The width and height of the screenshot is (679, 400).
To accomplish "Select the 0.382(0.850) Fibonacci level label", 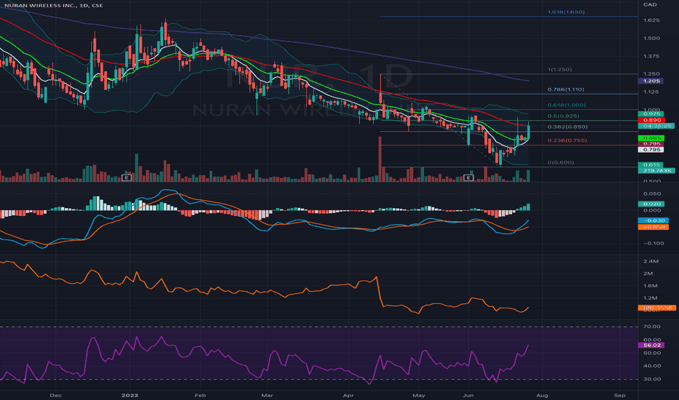I will click(568, 127).
